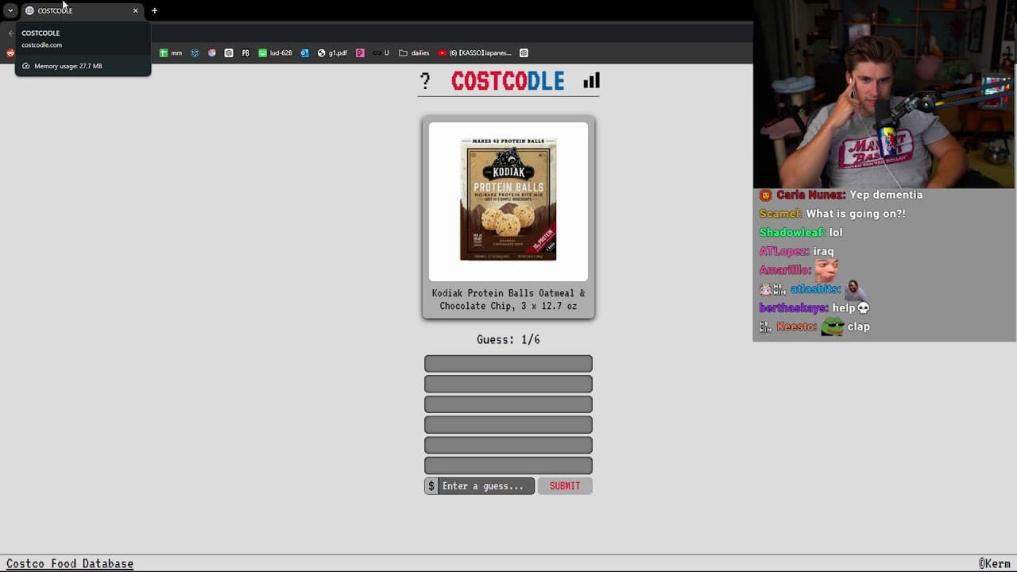The height and width of the screenshot is (572, 1017).
Task: Click the Pepe emote in Keesto's message
Action: point(833,327)
